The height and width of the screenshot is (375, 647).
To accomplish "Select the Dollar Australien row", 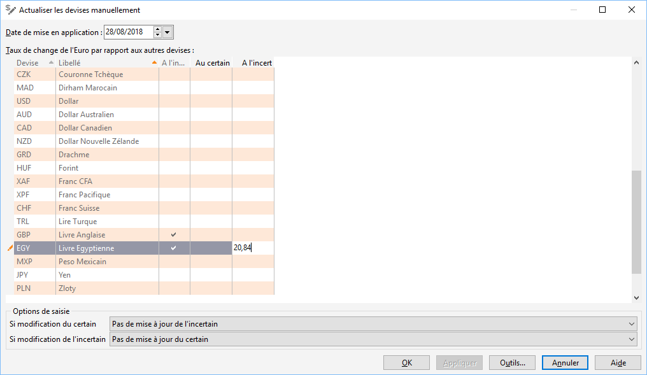I will point(144,114).
